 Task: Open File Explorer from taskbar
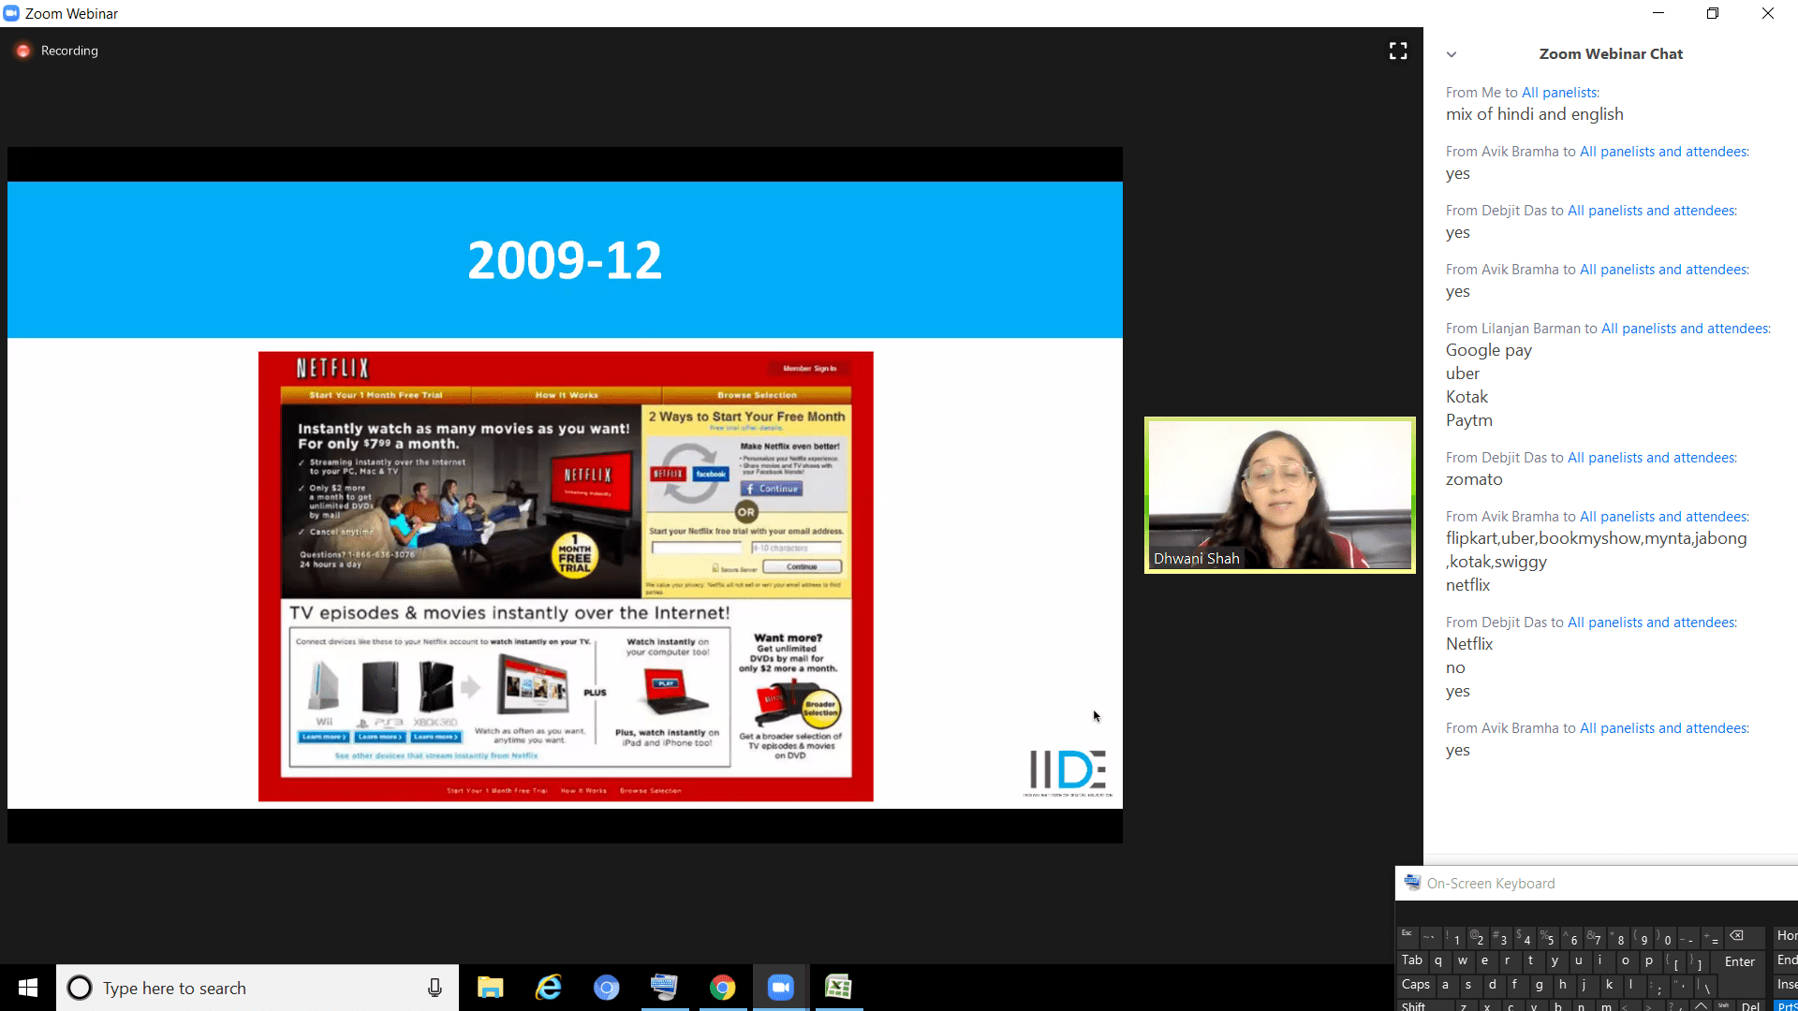click(x=490, y=988)
